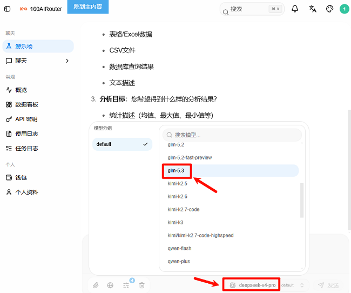Open the user avatar menu
The image size is (351, 293).
(345, 9)
